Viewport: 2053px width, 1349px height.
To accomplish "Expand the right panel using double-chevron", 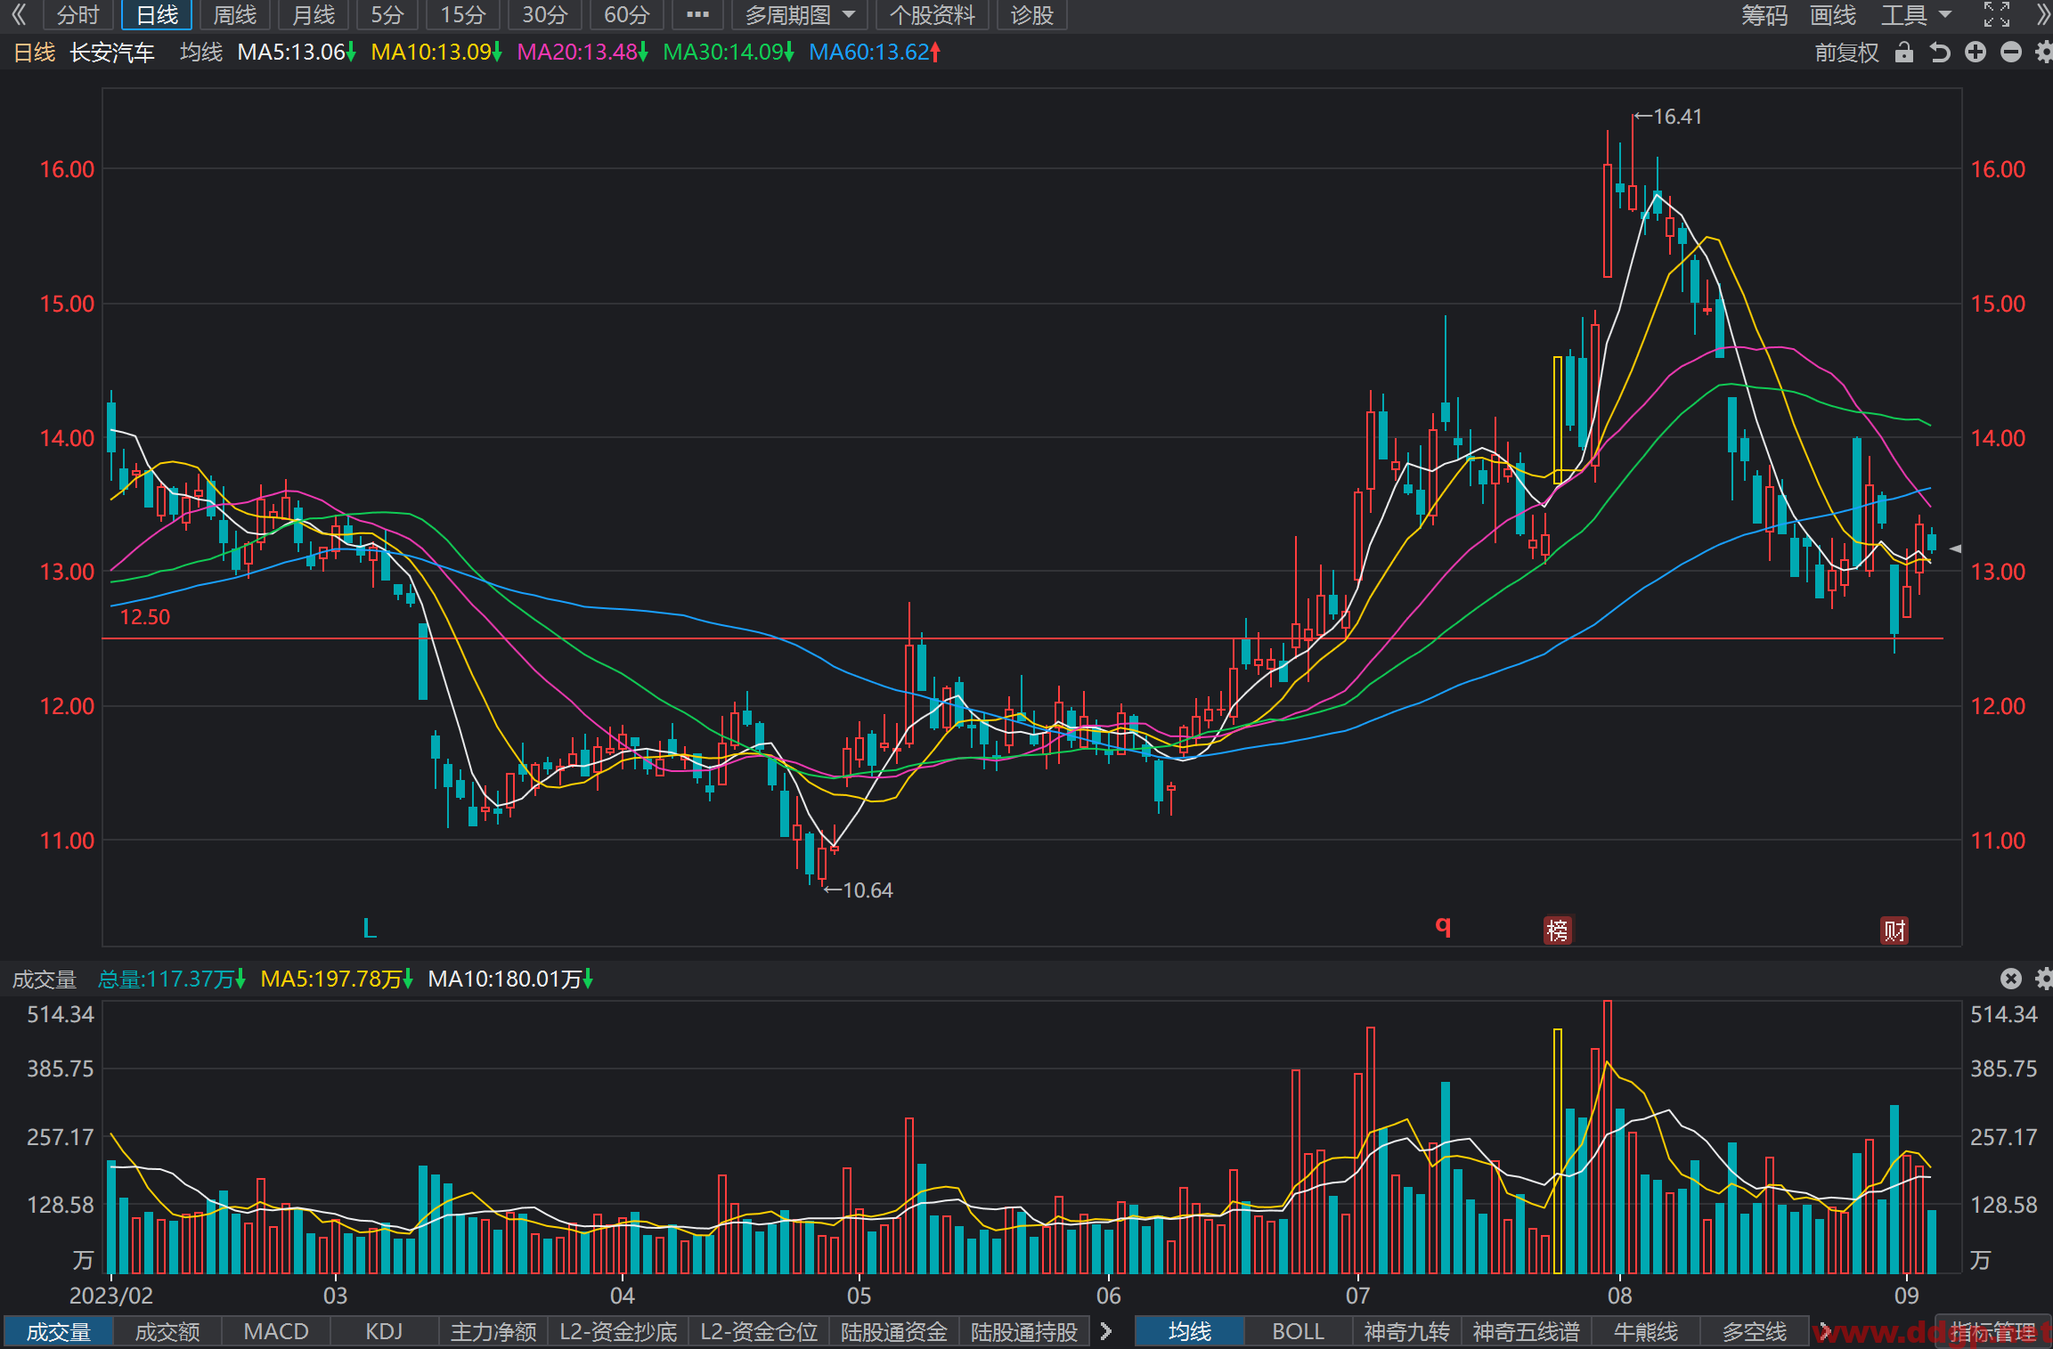I will click(x=2042, y=14).
